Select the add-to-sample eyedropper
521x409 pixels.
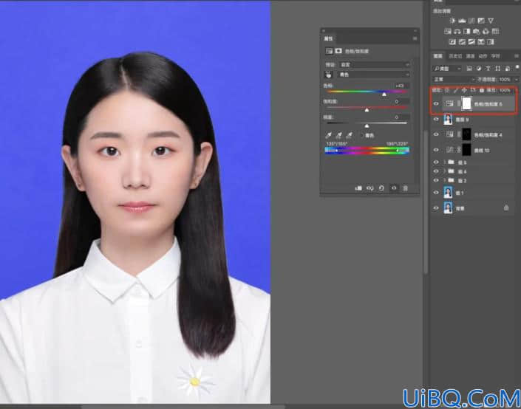coord(338,135)
